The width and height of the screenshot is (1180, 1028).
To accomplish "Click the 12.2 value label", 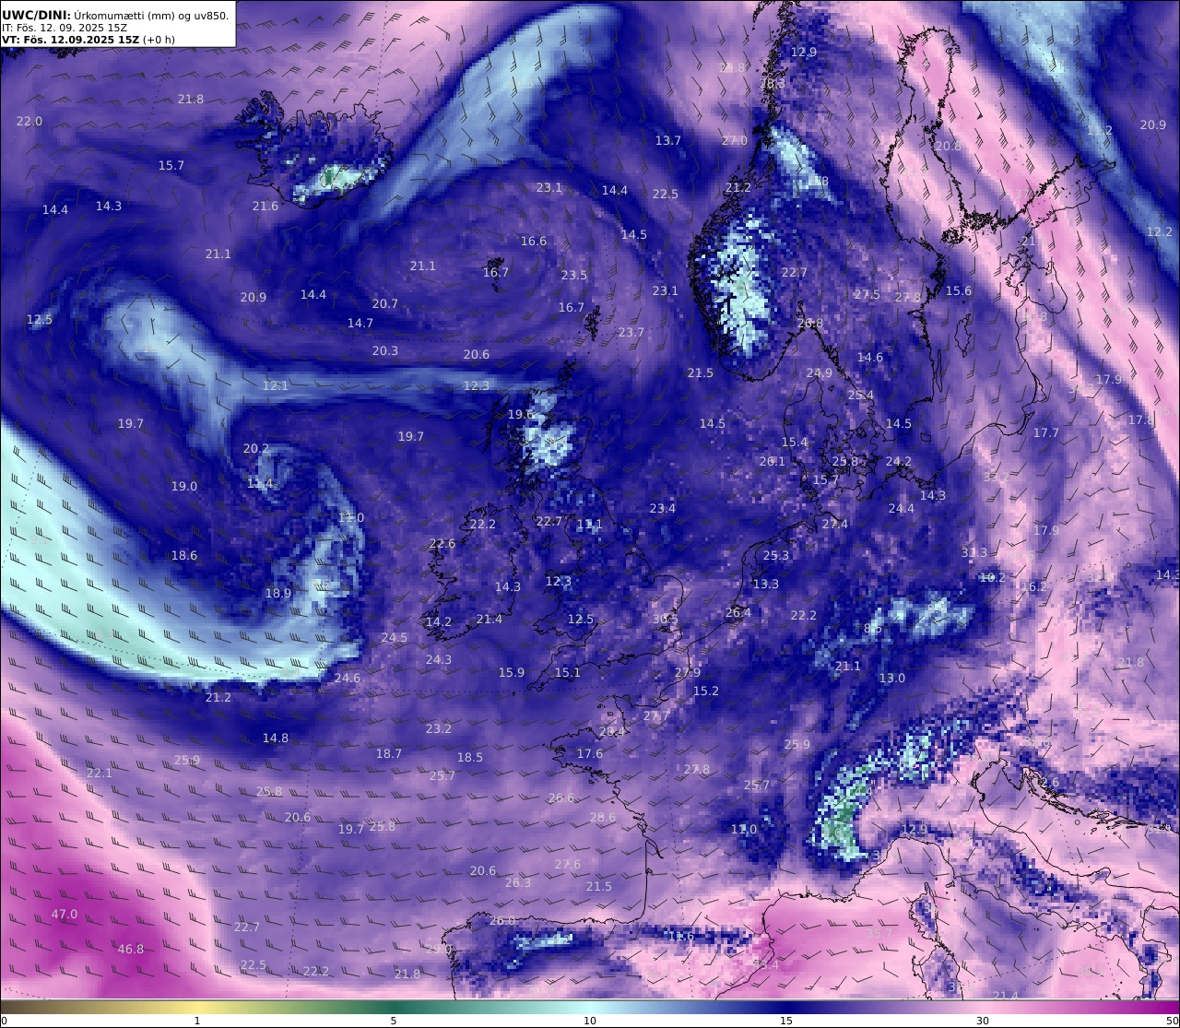I will [1160, 232].
